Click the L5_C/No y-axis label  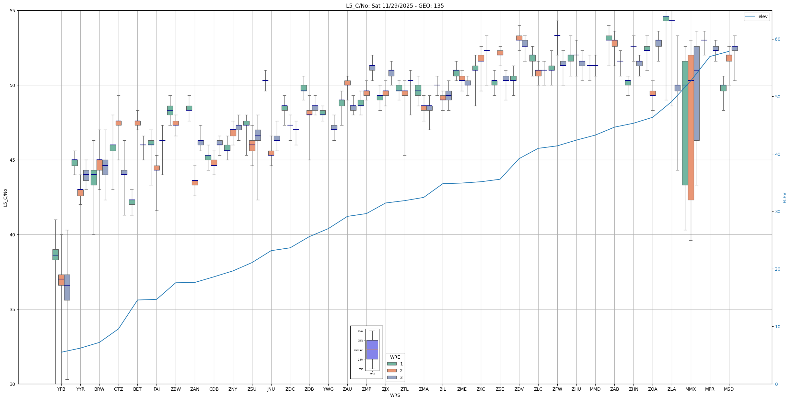tap(5, 198)
